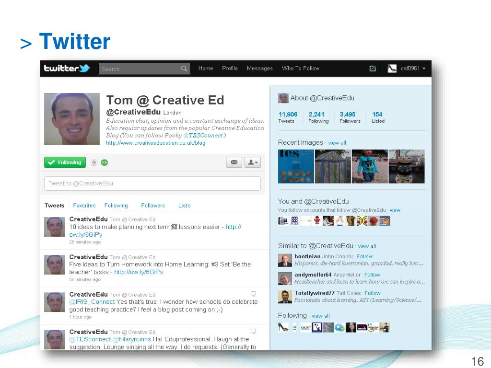
Task: Open the person actions dropdown button
Action: (252, 162)
